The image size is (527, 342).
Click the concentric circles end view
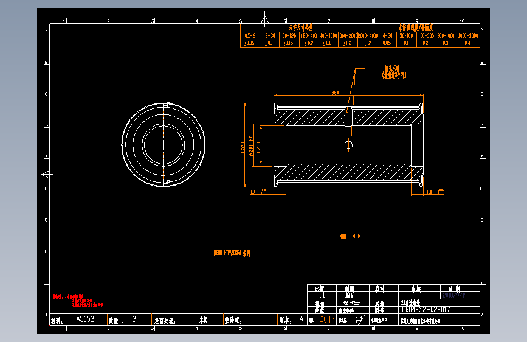tap(164, 145)
